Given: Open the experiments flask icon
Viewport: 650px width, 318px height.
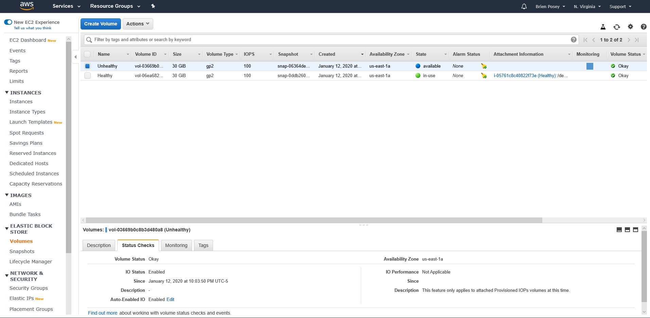Looking at the screenshot, I should pos(603,27).
